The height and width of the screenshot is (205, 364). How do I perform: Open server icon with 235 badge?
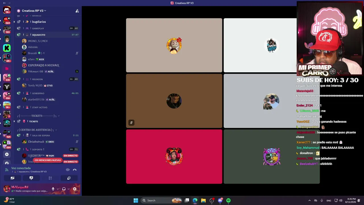(x=7, y=77)
